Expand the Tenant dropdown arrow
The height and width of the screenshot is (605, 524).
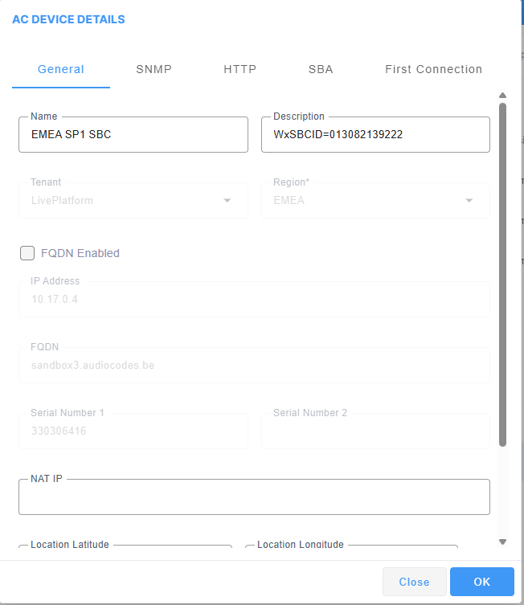click(x=227, y=200)
